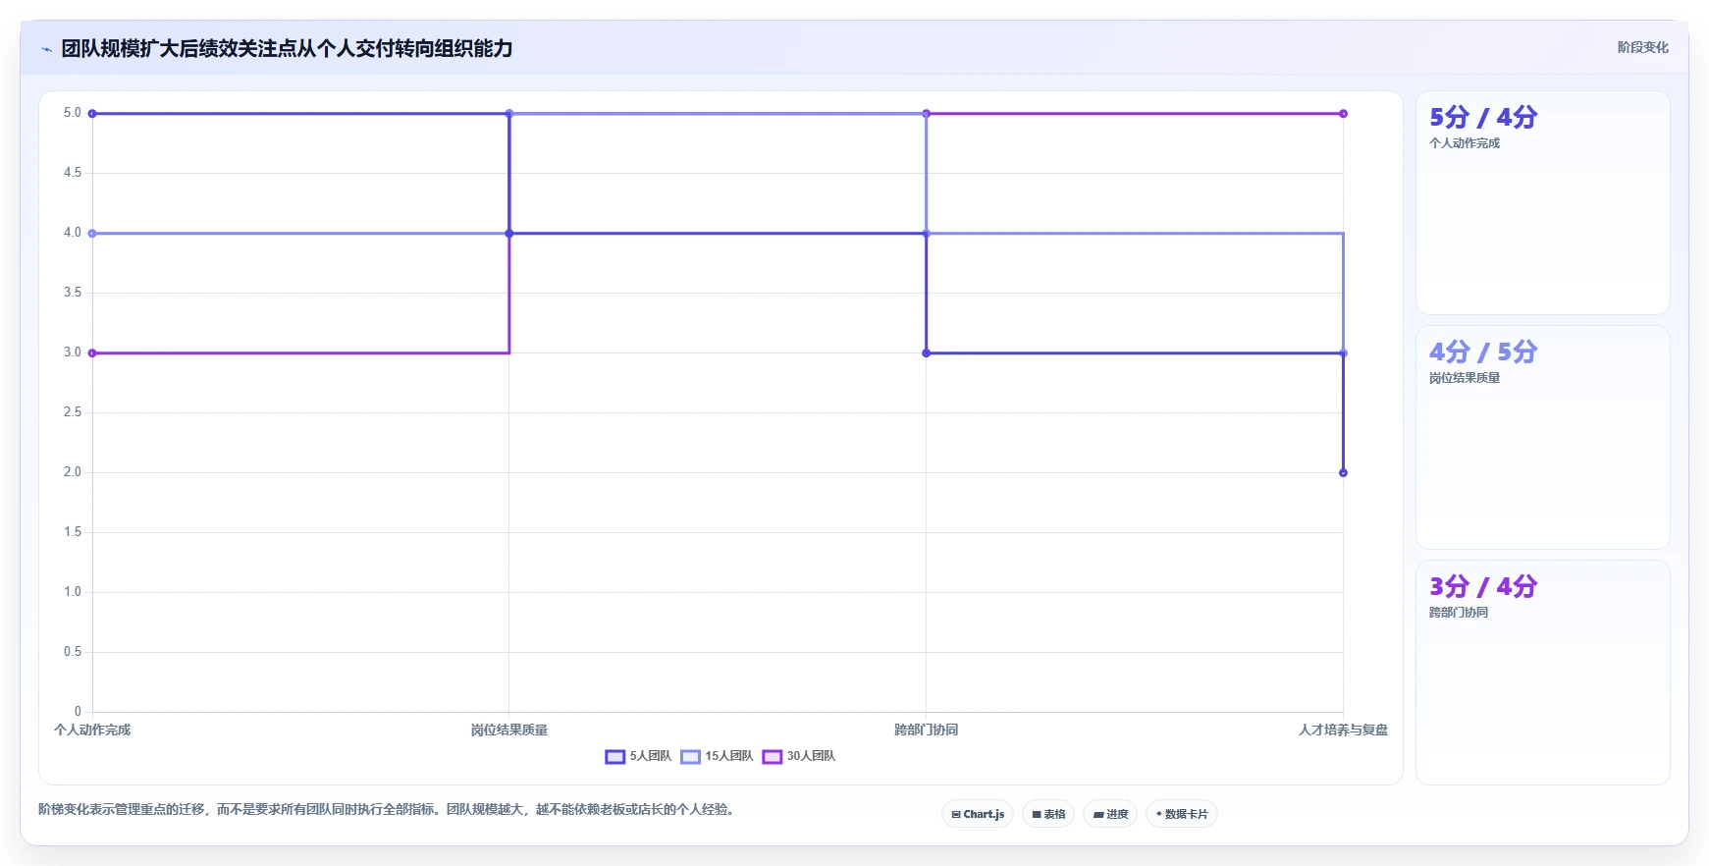Toggle the 5人团队 legend color swatch
Viewport: 1709px width, 866px height.
615,756
